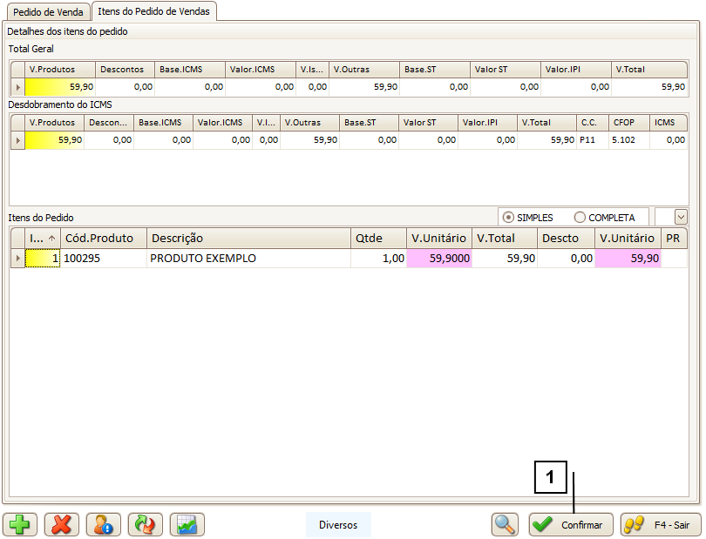
Task: Select the SIMPLES radio option
Action: click(509, 217)
